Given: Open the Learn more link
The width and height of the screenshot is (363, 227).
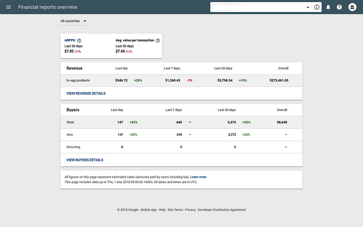Looking at the screenshot, I should pyautogui.click(x=198, y=177).
